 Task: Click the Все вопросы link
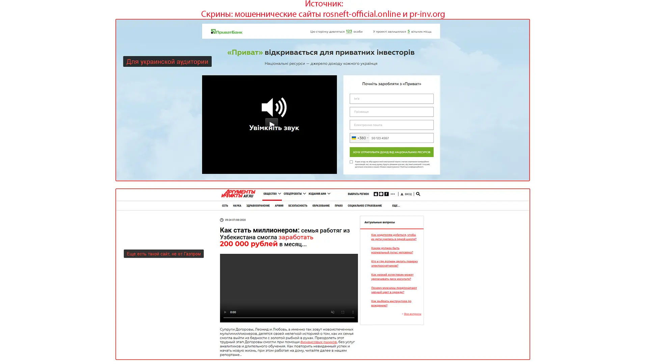pos(412,314)
